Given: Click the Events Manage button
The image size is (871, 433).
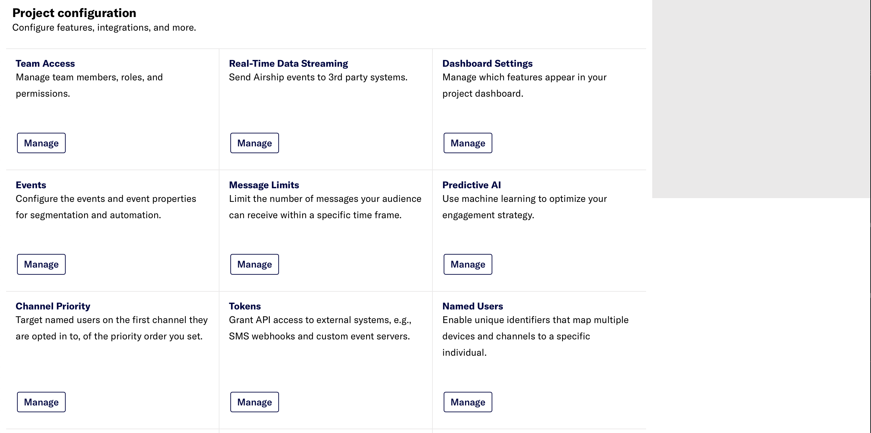Looking at the screenshot, I should click(41, 264).
